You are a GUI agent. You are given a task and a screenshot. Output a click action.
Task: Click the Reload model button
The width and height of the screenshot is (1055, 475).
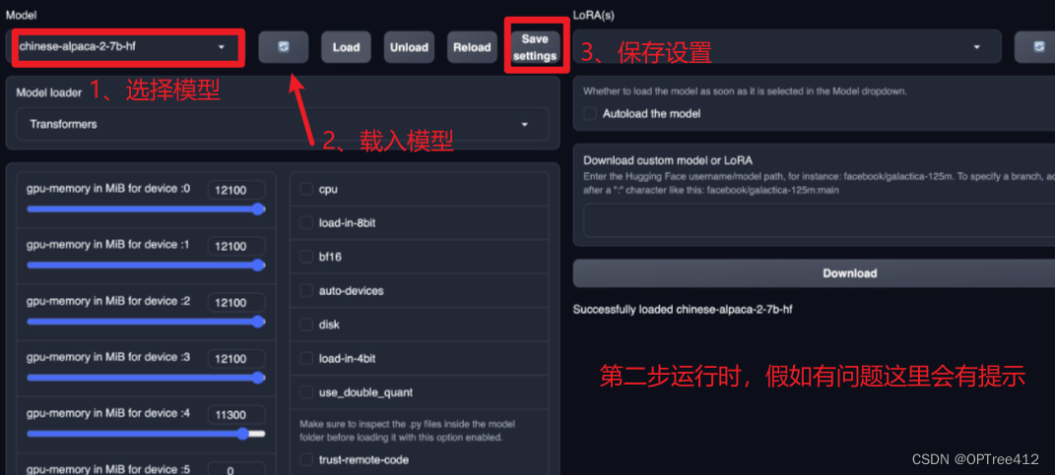point(472,47)
